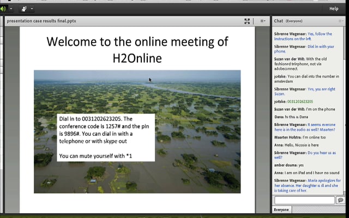
Task: Click the dial-in instructions text box
Action: (106, 137)
